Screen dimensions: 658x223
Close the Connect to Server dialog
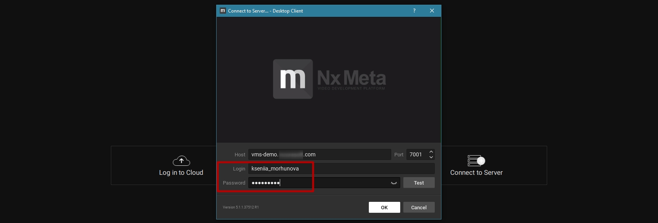click(x=432, y=11)
